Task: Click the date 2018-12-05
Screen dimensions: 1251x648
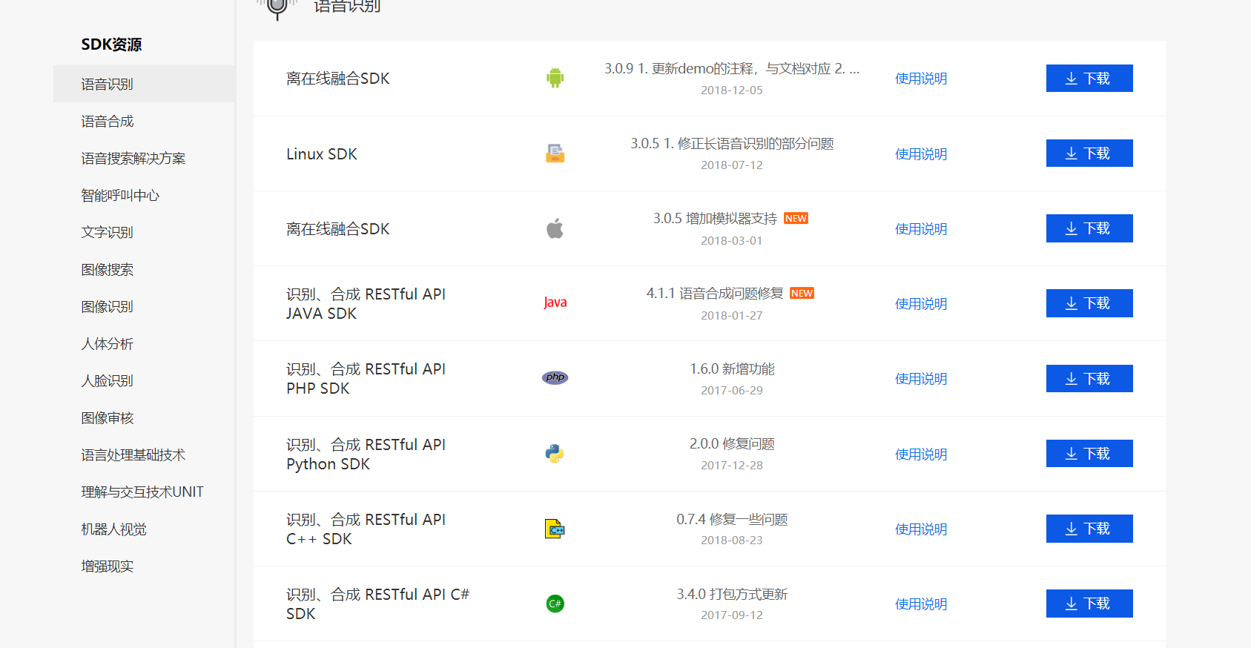Action: tap(732, 90)
